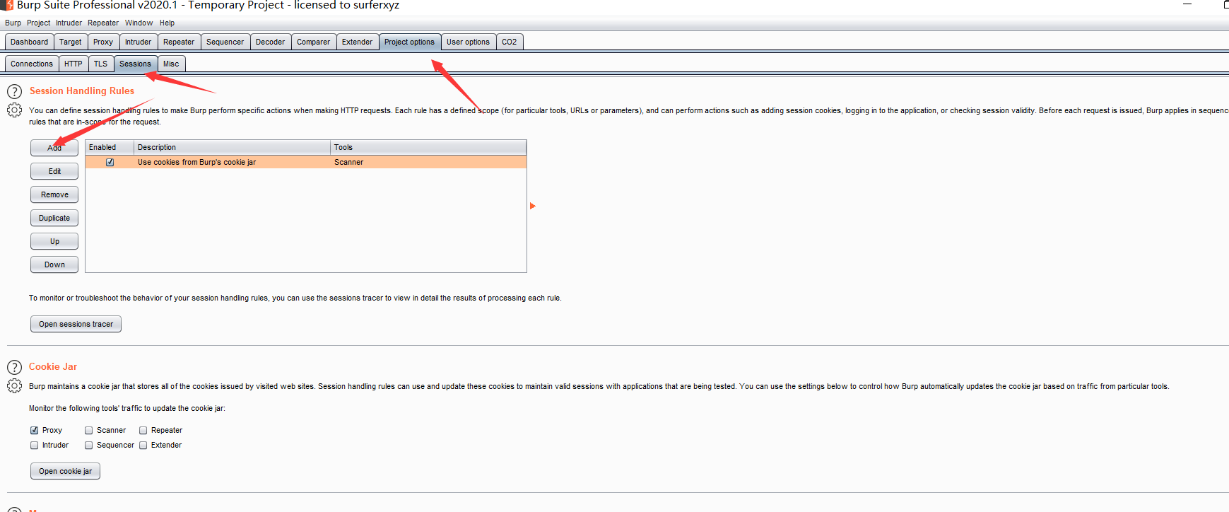Select the Misc sub-tab
Image resolution: width=1229 pixels, height=512 pixels.
point(172,64)
